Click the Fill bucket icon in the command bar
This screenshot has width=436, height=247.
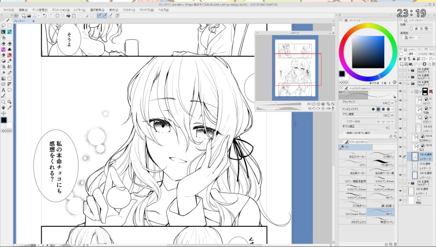click(x=68, y=16)
